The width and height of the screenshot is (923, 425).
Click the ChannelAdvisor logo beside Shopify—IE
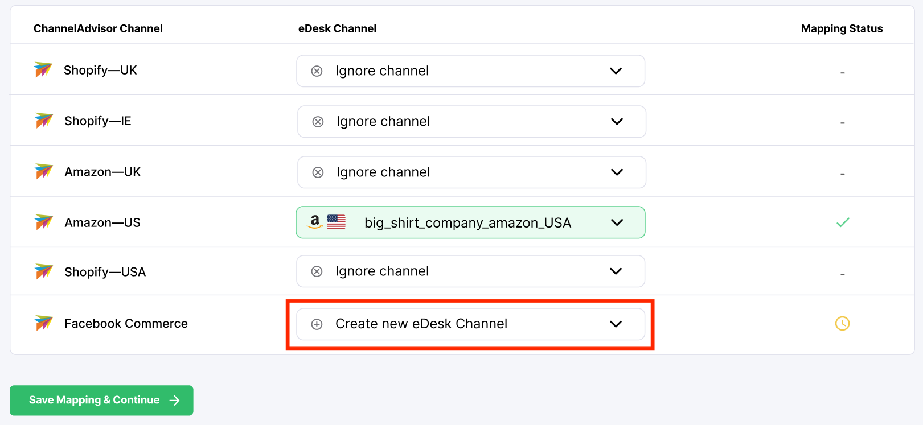click(43, 121)
